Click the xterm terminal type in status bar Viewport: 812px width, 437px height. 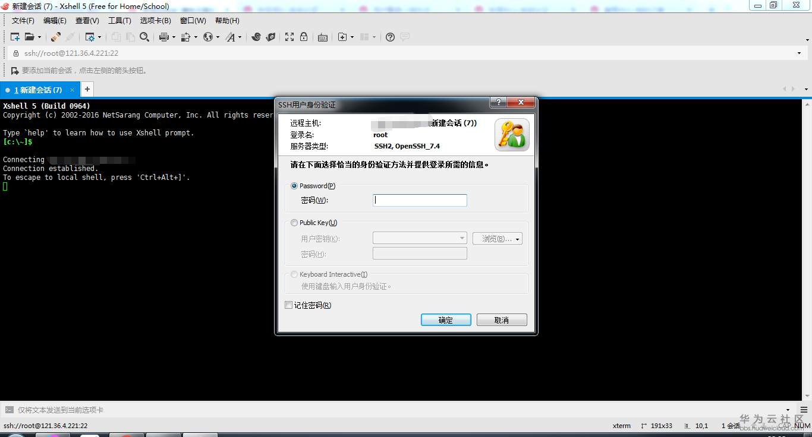tap(622, 426)
